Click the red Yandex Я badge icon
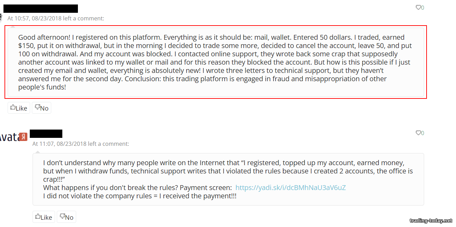Screen dimensions: 456x227 tap(23, 137)
